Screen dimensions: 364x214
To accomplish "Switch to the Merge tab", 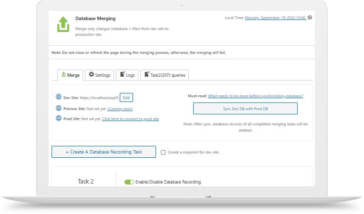I will tap(70, 75).
